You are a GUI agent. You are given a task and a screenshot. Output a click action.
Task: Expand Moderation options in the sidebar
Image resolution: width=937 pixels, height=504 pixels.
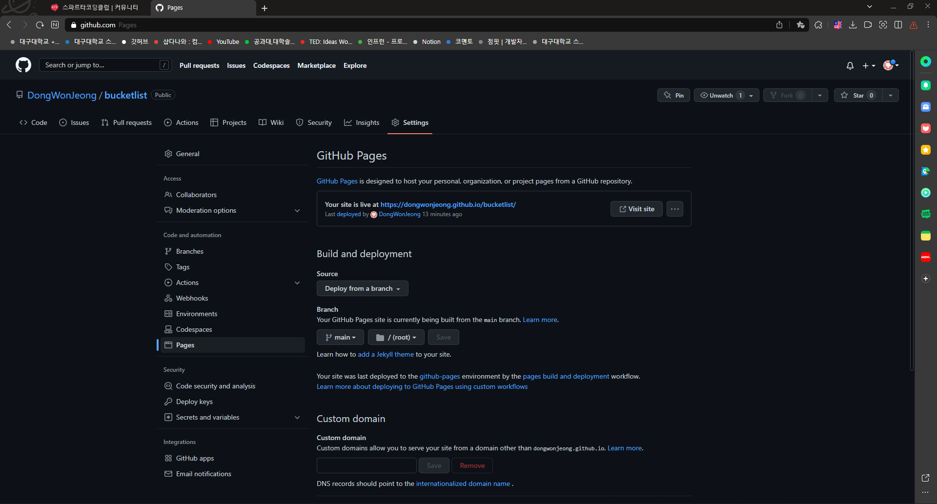tap(297, 210)
